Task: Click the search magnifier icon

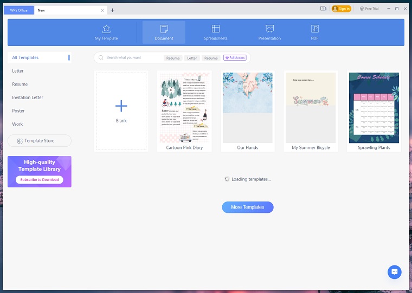Action: point(101,57)
